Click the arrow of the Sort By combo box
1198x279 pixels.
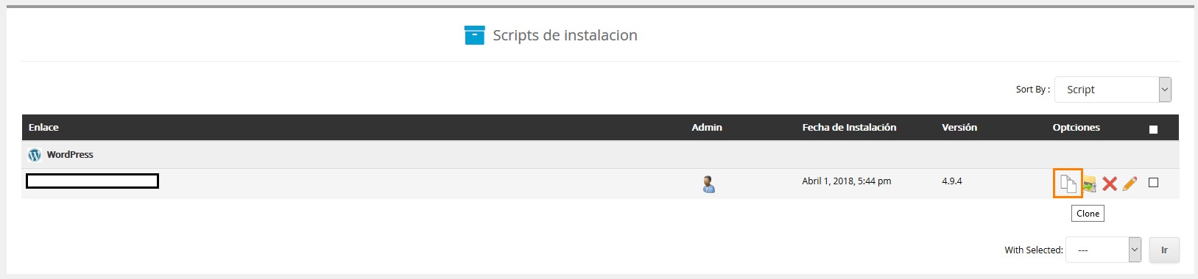tap(1165, 90)
